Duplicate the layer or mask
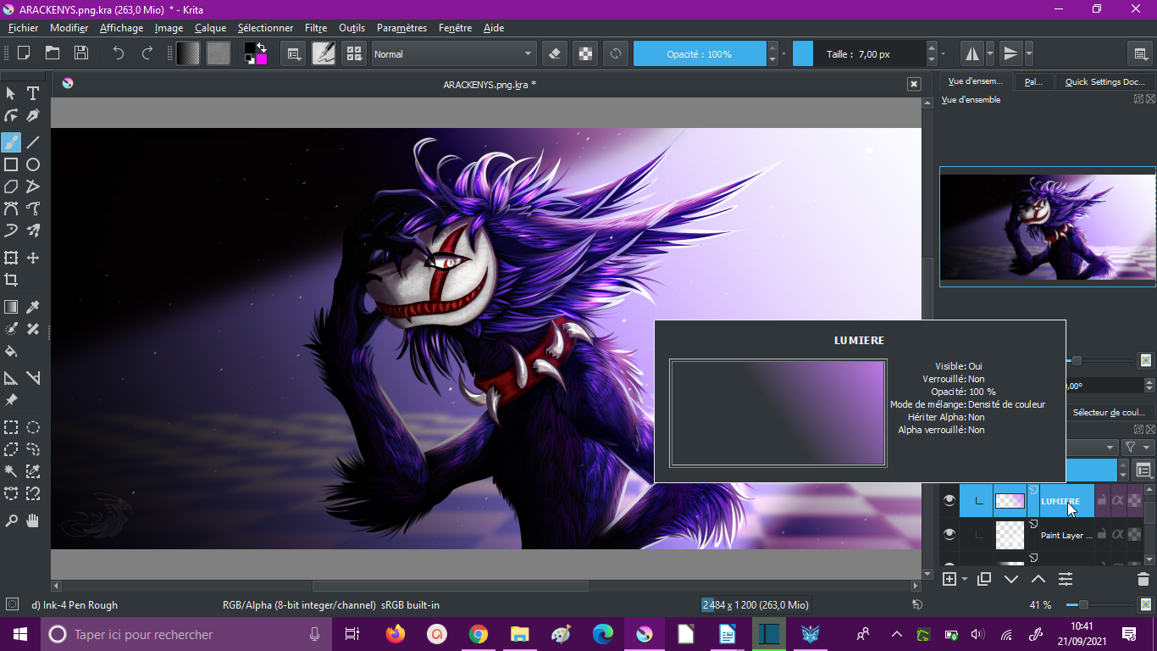1157x651 pixels. pyautogui.click(x=984, y=579)
